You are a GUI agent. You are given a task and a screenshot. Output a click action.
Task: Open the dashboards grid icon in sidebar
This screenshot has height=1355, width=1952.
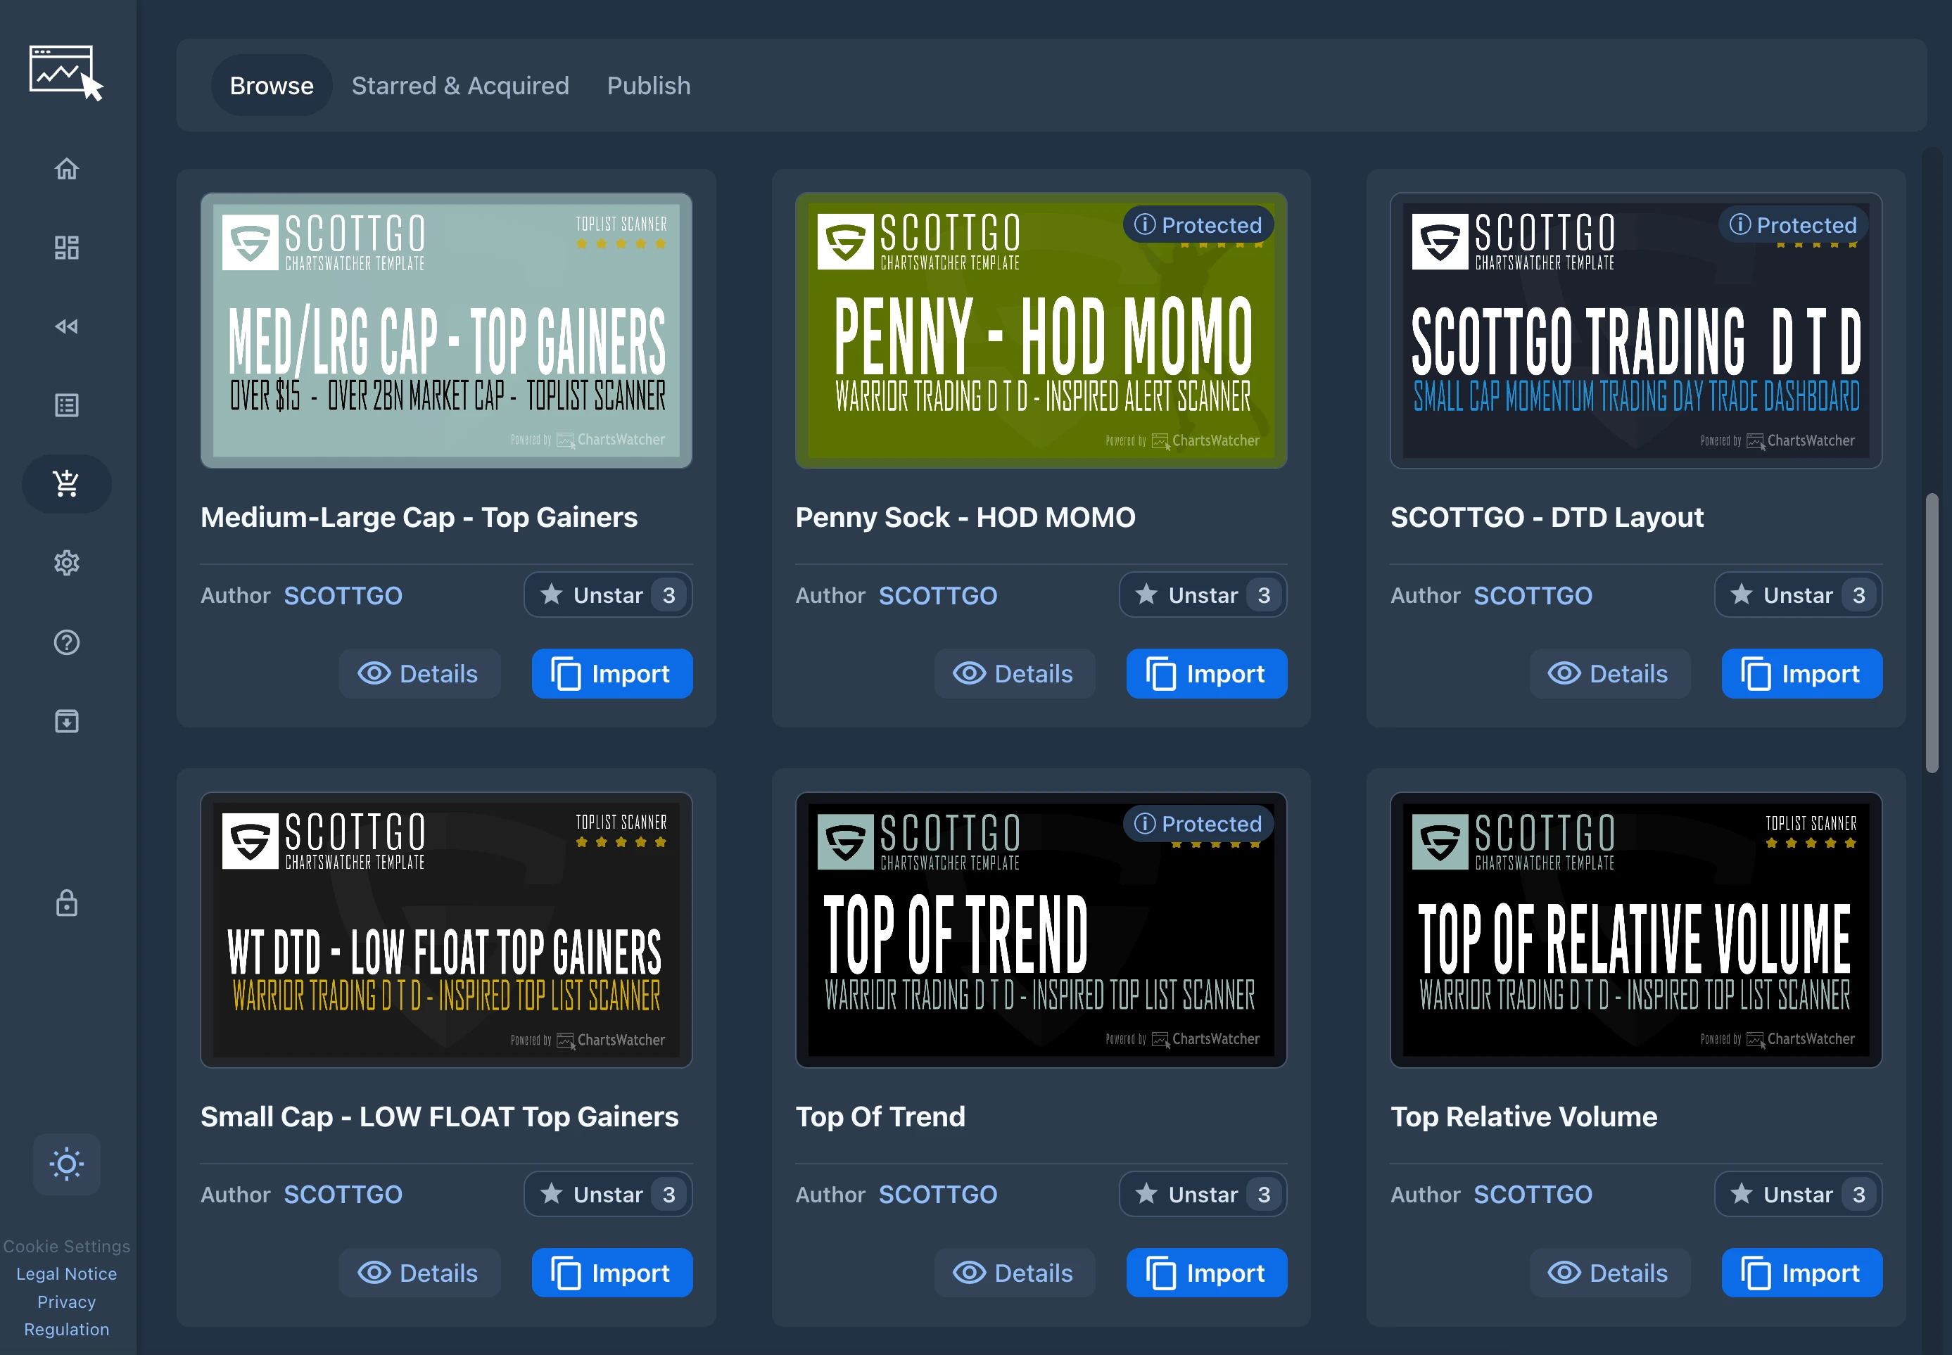pyautogui.click(x=66, y=248)
